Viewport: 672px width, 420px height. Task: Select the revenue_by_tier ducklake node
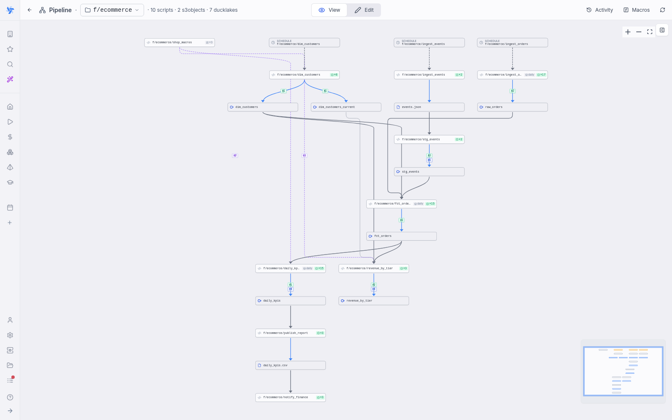click(x=374, y=301)
